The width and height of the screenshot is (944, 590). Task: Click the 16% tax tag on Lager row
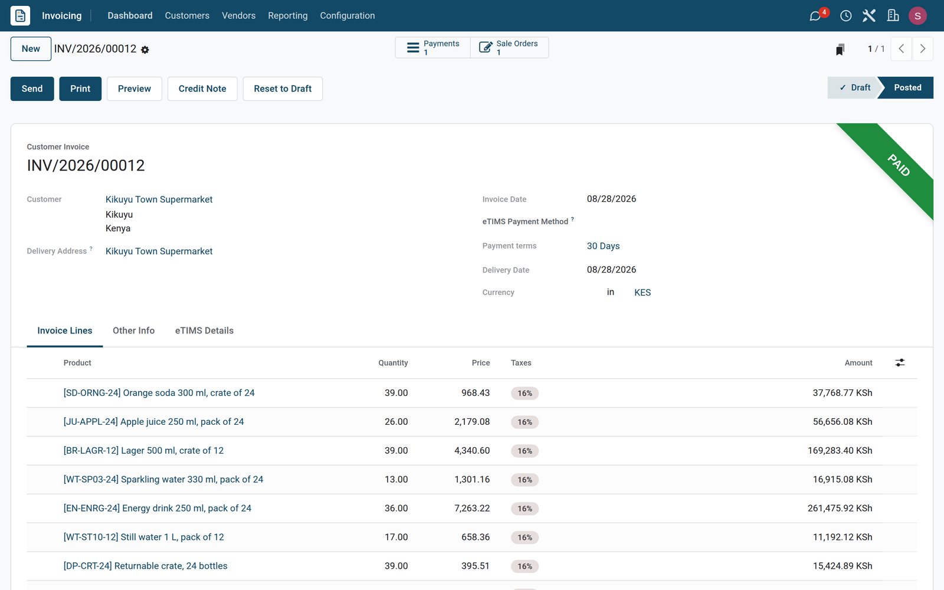pos(525,451)
